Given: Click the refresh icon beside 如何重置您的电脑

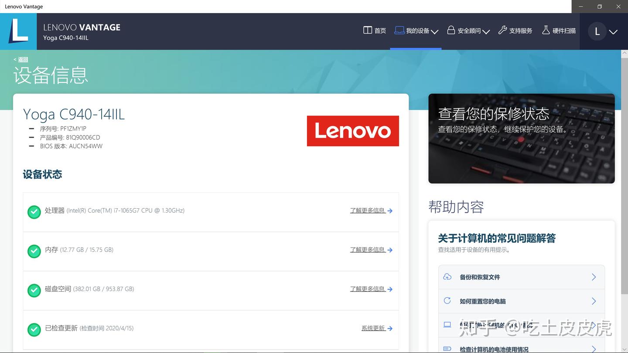Looking at the screenshot, I should pos(447,301).
